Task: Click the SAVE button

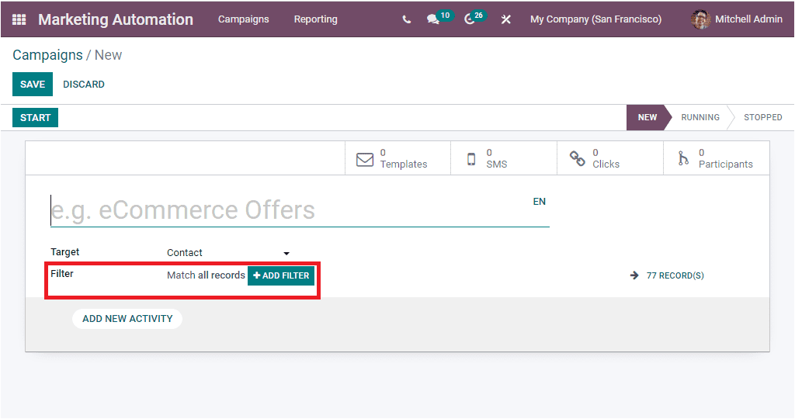Action: [33, 84]
